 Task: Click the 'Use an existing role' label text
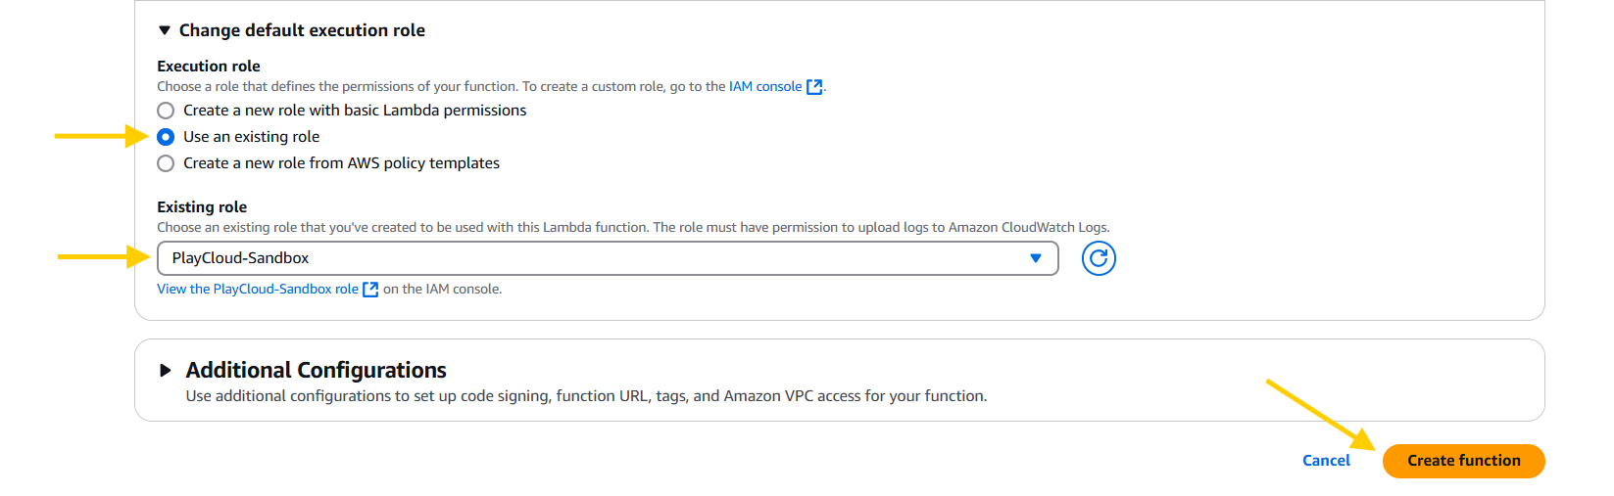[251, 137]
